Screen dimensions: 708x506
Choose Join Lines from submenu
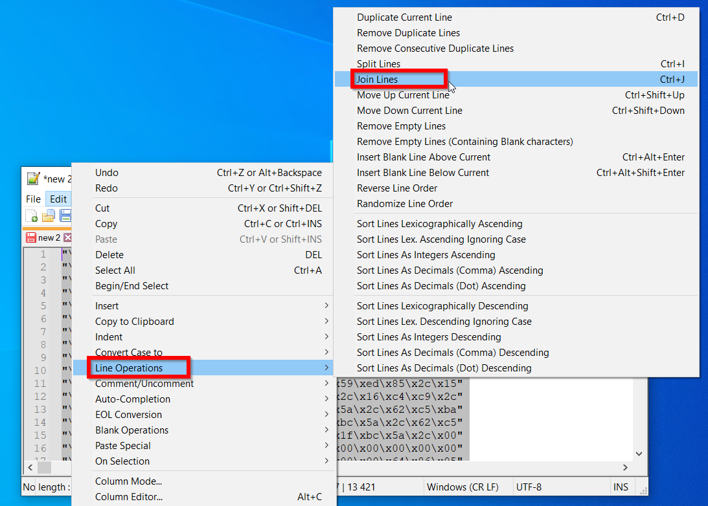coord(378,80)
